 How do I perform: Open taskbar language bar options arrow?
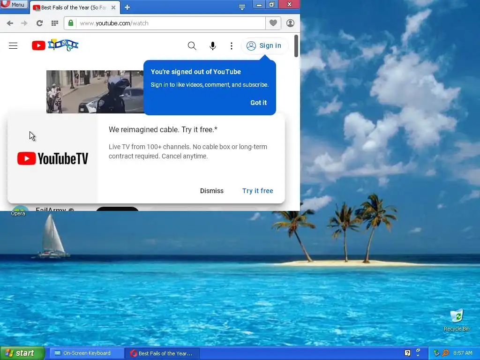(x=418, y=356)
